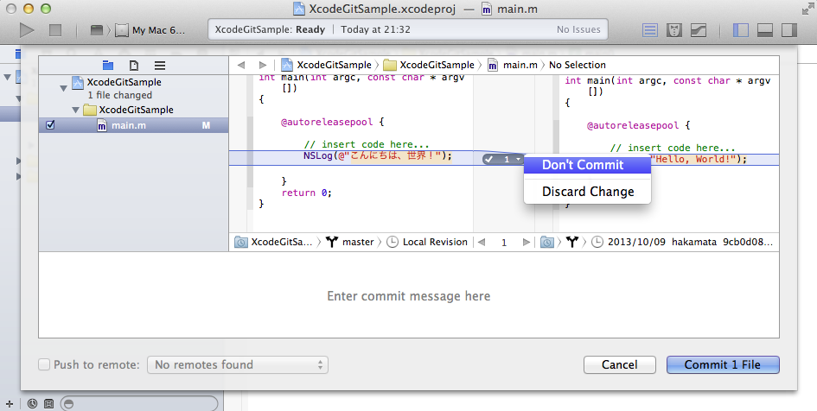
Task: Click the Stop button in toolbar
Action: (x=55, y=30)
